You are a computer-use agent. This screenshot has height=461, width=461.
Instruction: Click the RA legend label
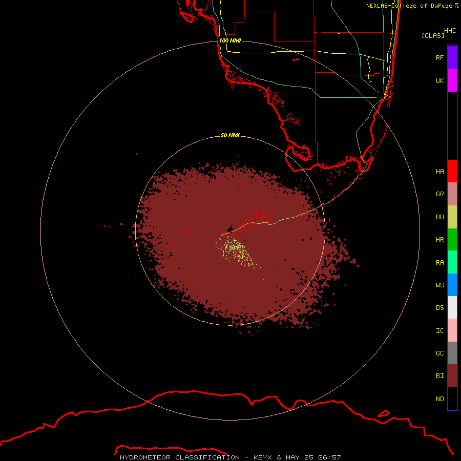[x=439, y=262]
